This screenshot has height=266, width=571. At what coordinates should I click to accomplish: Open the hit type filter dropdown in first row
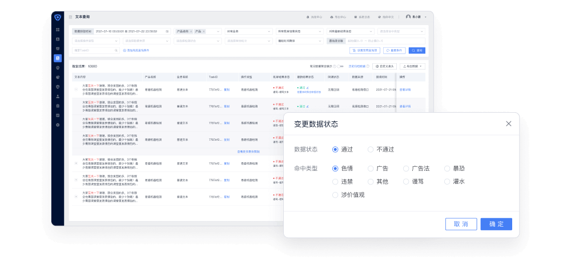point(401,32)
